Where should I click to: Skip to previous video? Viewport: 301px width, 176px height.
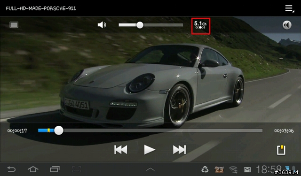pyautogui.click(x=120, y=150)
